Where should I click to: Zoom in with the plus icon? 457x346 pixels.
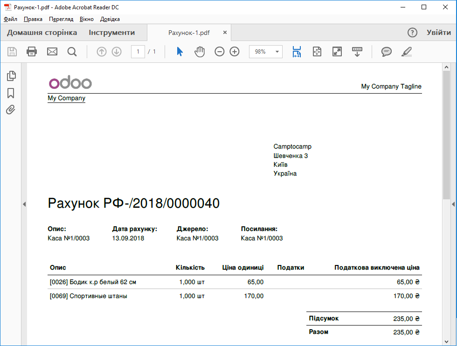pyautogui.click(x=235, y=52)
